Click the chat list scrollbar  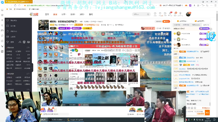click(210, 104)
